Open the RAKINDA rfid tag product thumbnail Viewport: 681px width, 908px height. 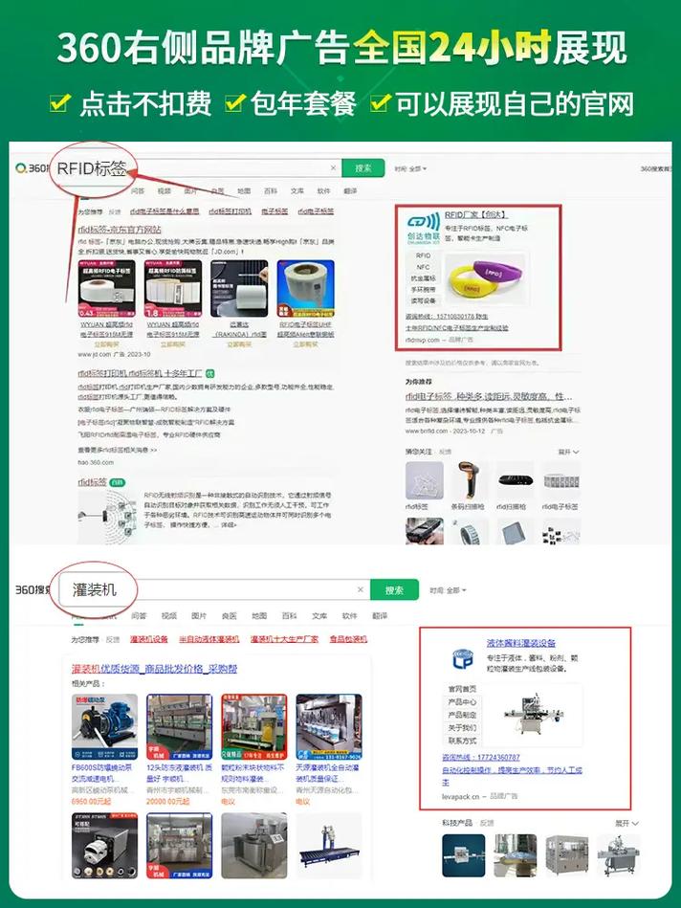click(239, 288)
